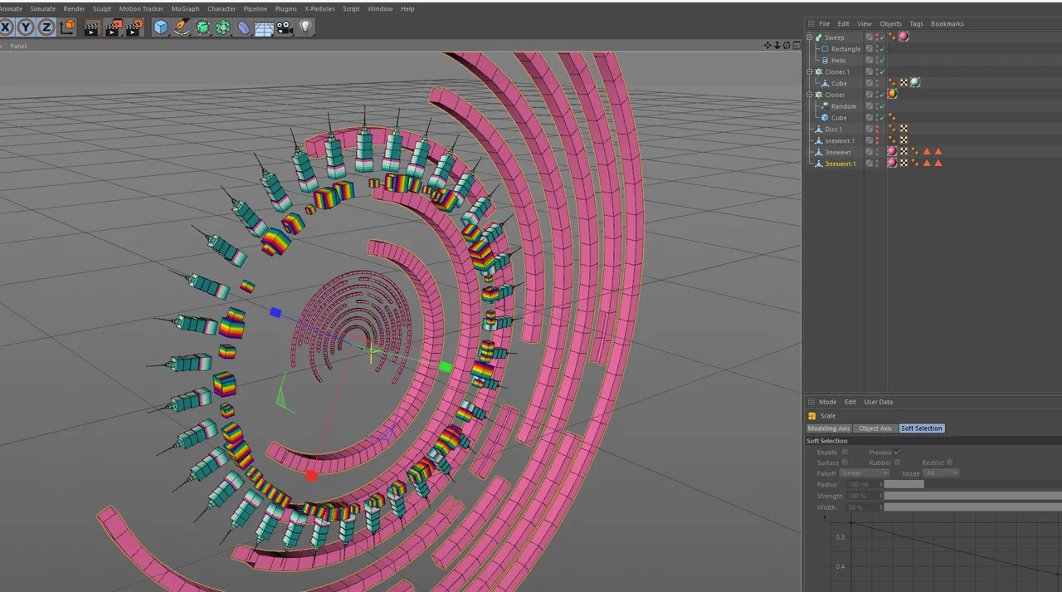The image size is (1062, 592).
Task: Toggle Random effector enable checkmark
Action: click(882, 106)
